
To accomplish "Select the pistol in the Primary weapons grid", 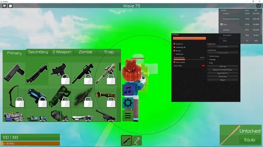I will click(x=14, y=73).
